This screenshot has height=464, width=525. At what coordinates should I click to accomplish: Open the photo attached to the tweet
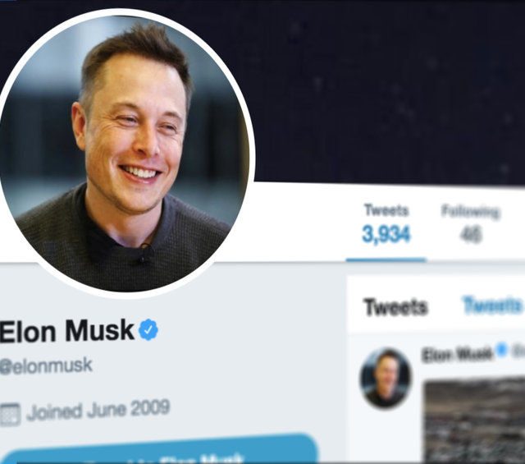click(474, 421)
